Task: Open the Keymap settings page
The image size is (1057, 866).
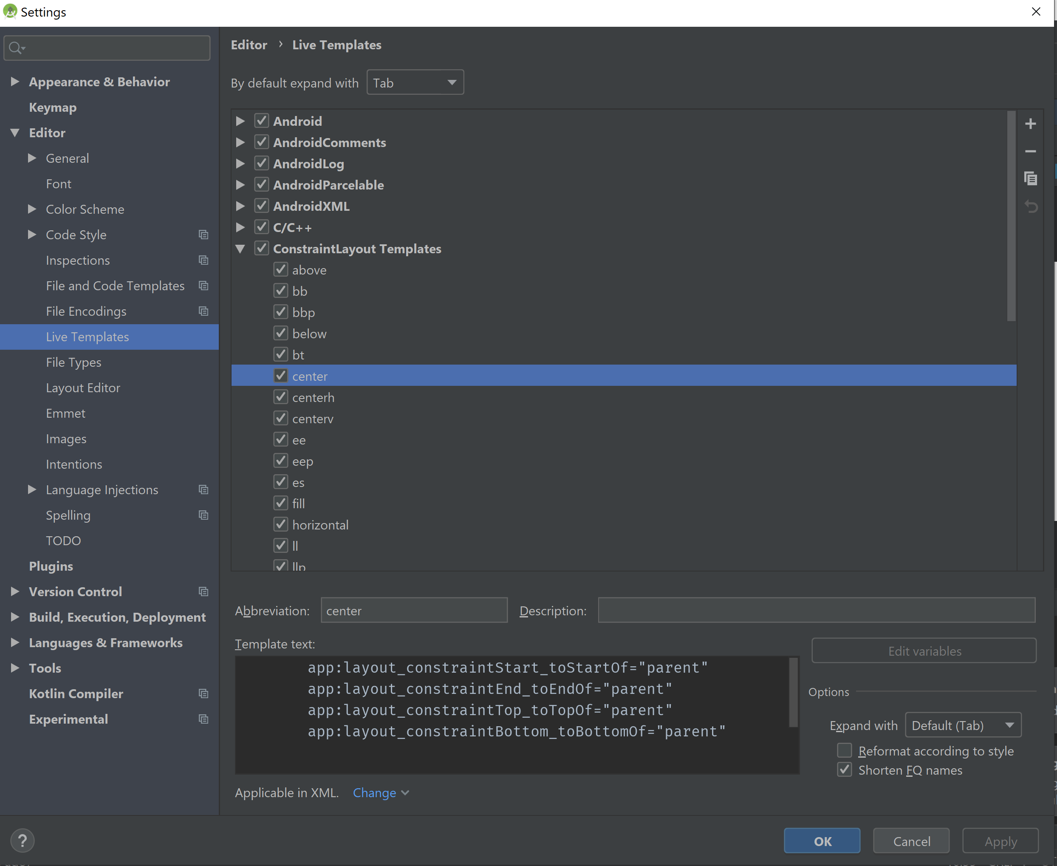Action: [53, 107]
